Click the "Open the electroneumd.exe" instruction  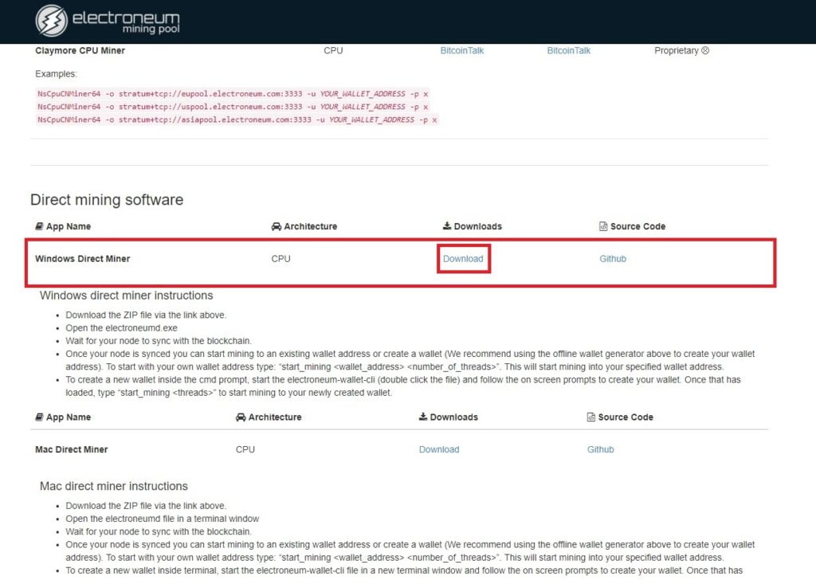(121, 328)
